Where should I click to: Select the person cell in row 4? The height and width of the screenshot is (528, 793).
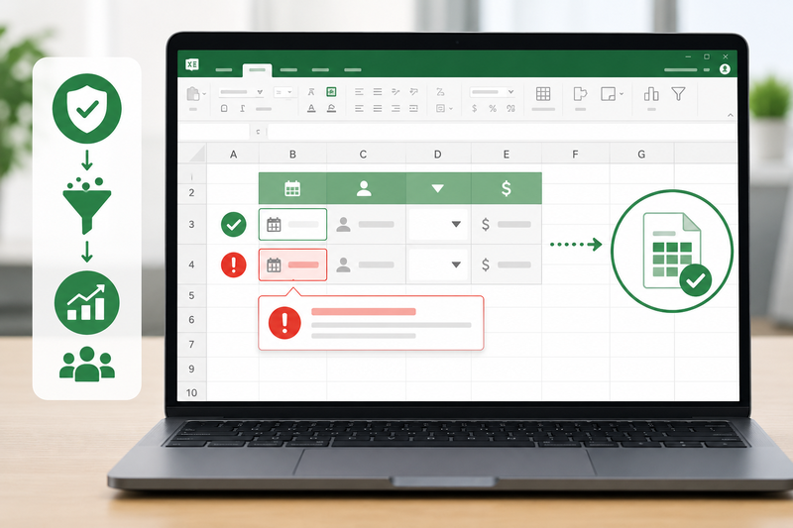point(366,264)
